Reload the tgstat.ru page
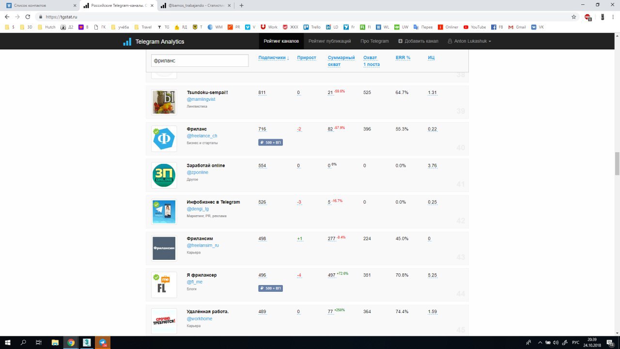 click(x=28, y=16)
